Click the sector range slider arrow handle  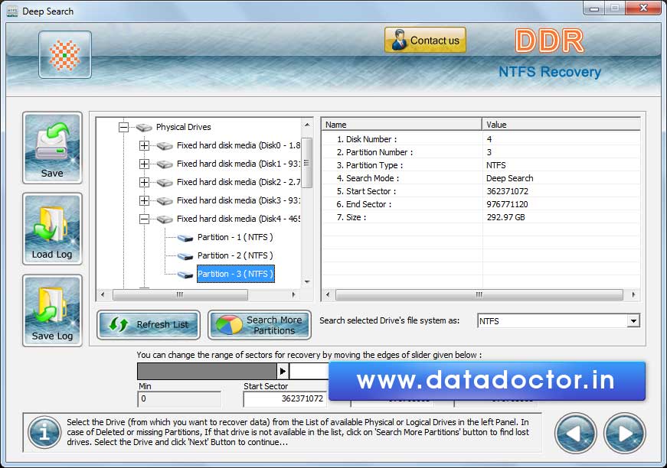point(283,371)
